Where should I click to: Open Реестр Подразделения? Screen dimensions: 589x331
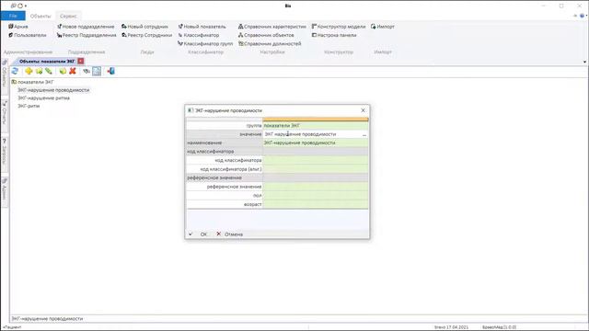click(87, 35)
